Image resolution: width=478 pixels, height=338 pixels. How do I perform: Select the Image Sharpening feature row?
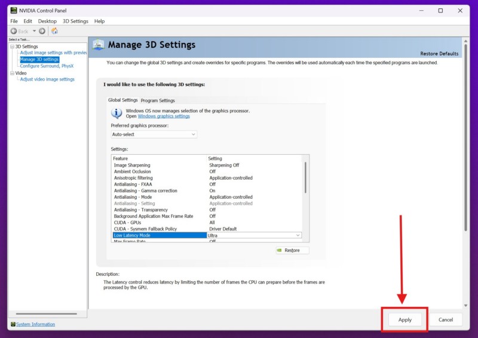coord(207,165)
